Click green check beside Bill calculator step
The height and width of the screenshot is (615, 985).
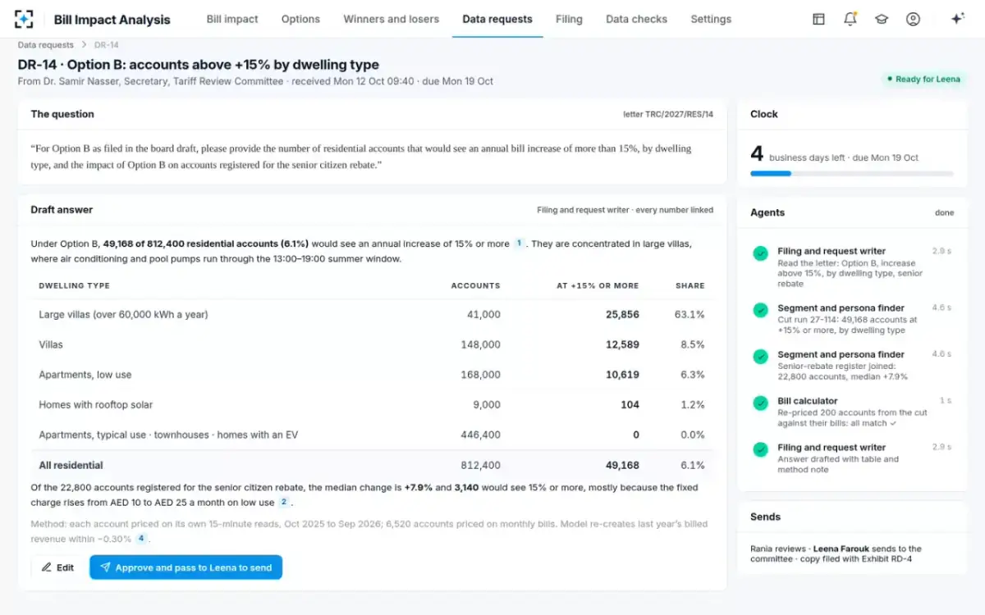pyautogui.click(x=760, y=403)
